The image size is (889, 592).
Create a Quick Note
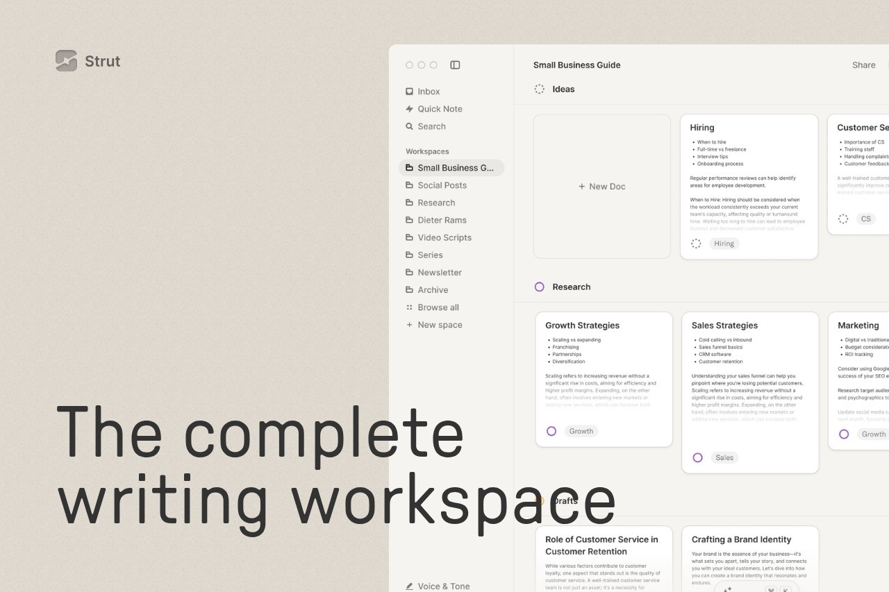pyautogui.click(x=440, y=109)
